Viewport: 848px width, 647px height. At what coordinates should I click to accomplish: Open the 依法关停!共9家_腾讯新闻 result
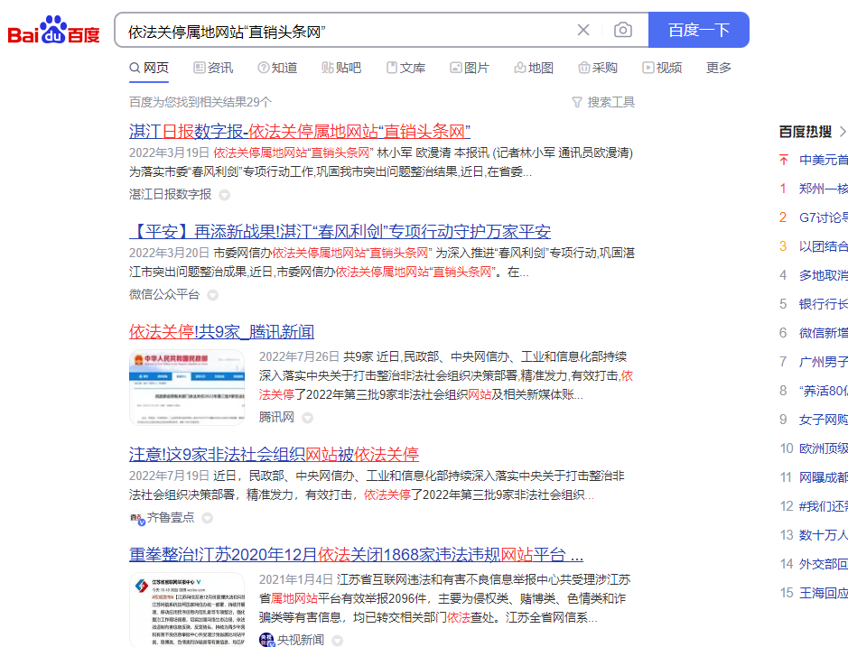tap(222, 332)
